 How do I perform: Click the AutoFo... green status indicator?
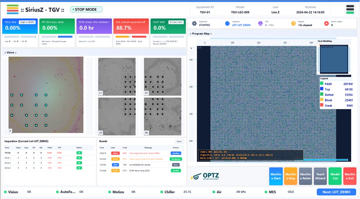coord(57,192)
